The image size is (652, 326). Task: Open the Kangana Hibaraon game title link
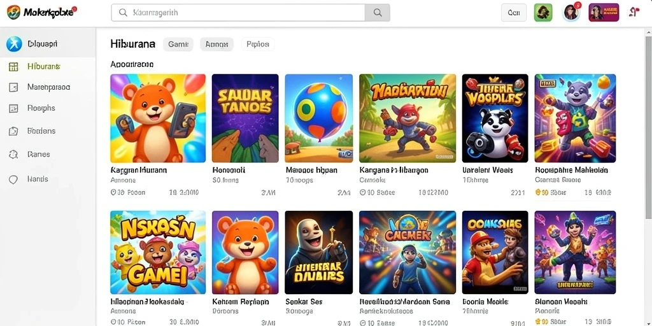pyautogui.click(x=393, y=170)
